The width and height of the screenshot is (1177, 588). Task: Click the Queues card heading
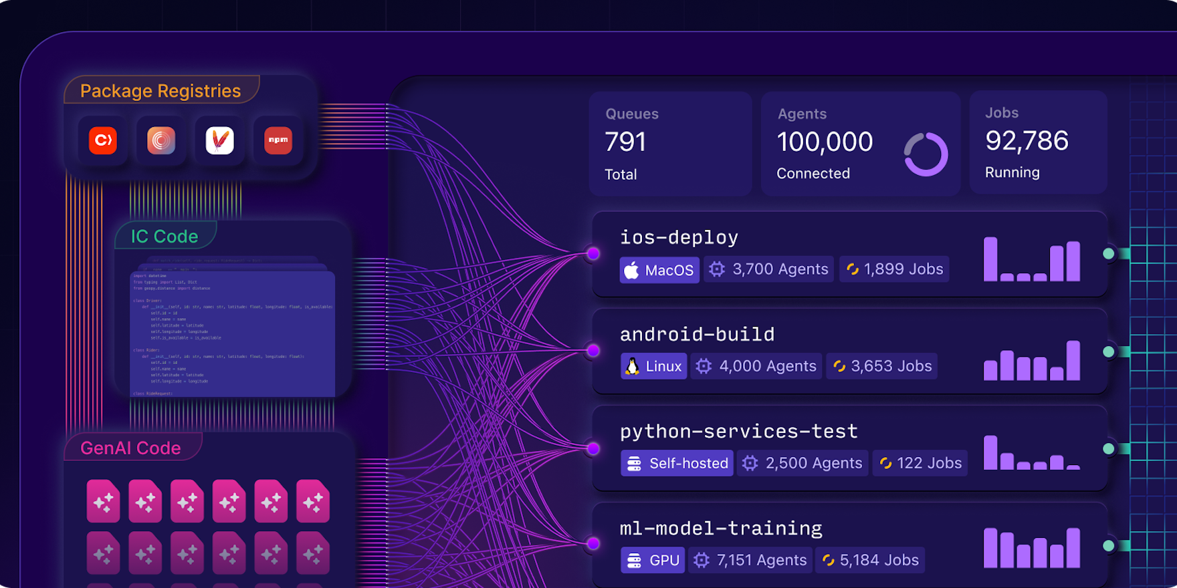click(x=632, y=114)
